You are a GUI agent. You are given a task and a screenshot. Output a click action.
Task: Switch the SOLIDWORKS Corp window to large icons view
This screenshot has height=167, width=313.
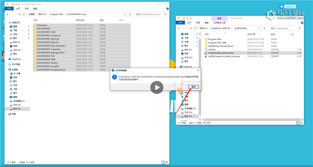coord(167,162)
